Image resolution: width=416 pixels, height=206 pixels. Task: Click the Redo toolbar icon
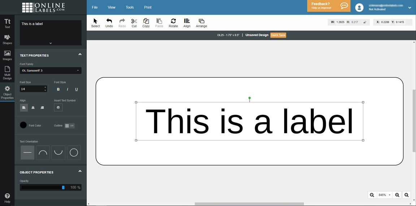(x=122, y=23)
